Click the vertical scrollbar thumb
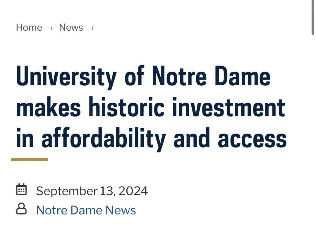The image size is (316, 228). 312,17
